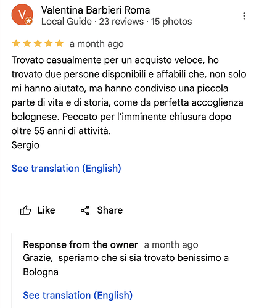
Task: Click the Like button label
Action: [46, 210]
